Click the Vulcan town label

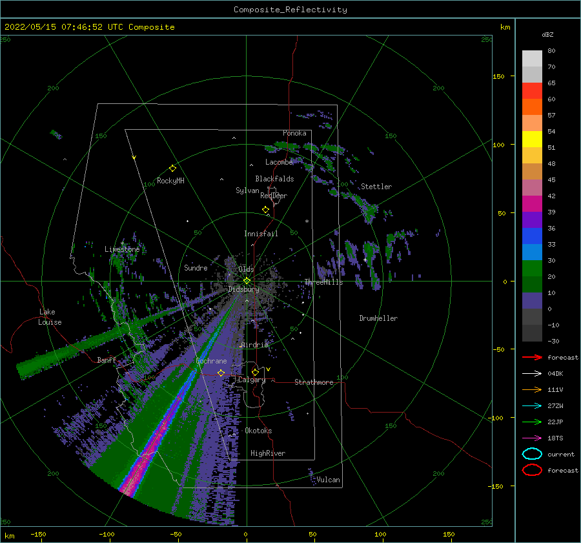point(328,480)
